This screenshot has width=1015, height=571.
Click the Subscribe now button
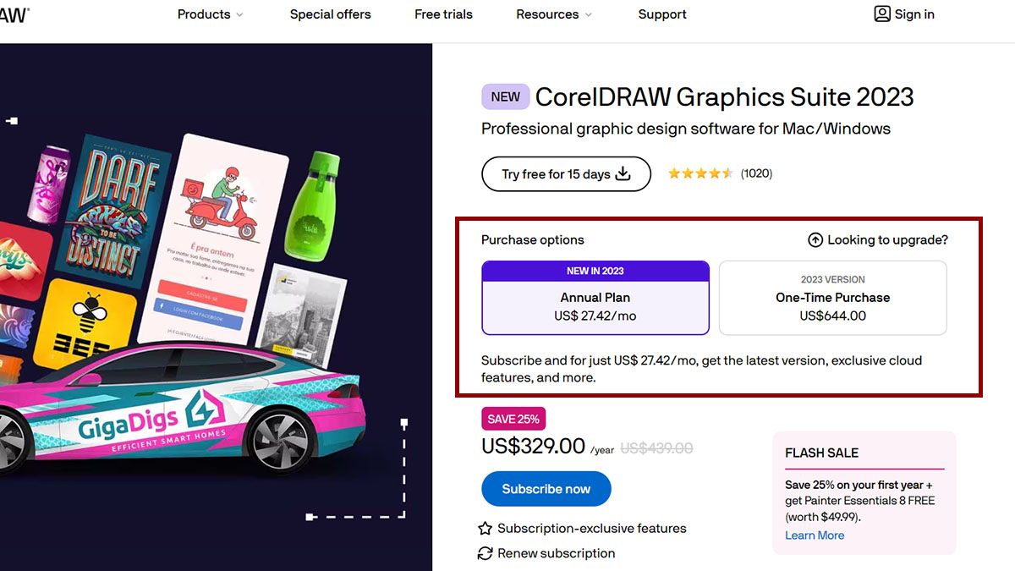tap(546, 489)
